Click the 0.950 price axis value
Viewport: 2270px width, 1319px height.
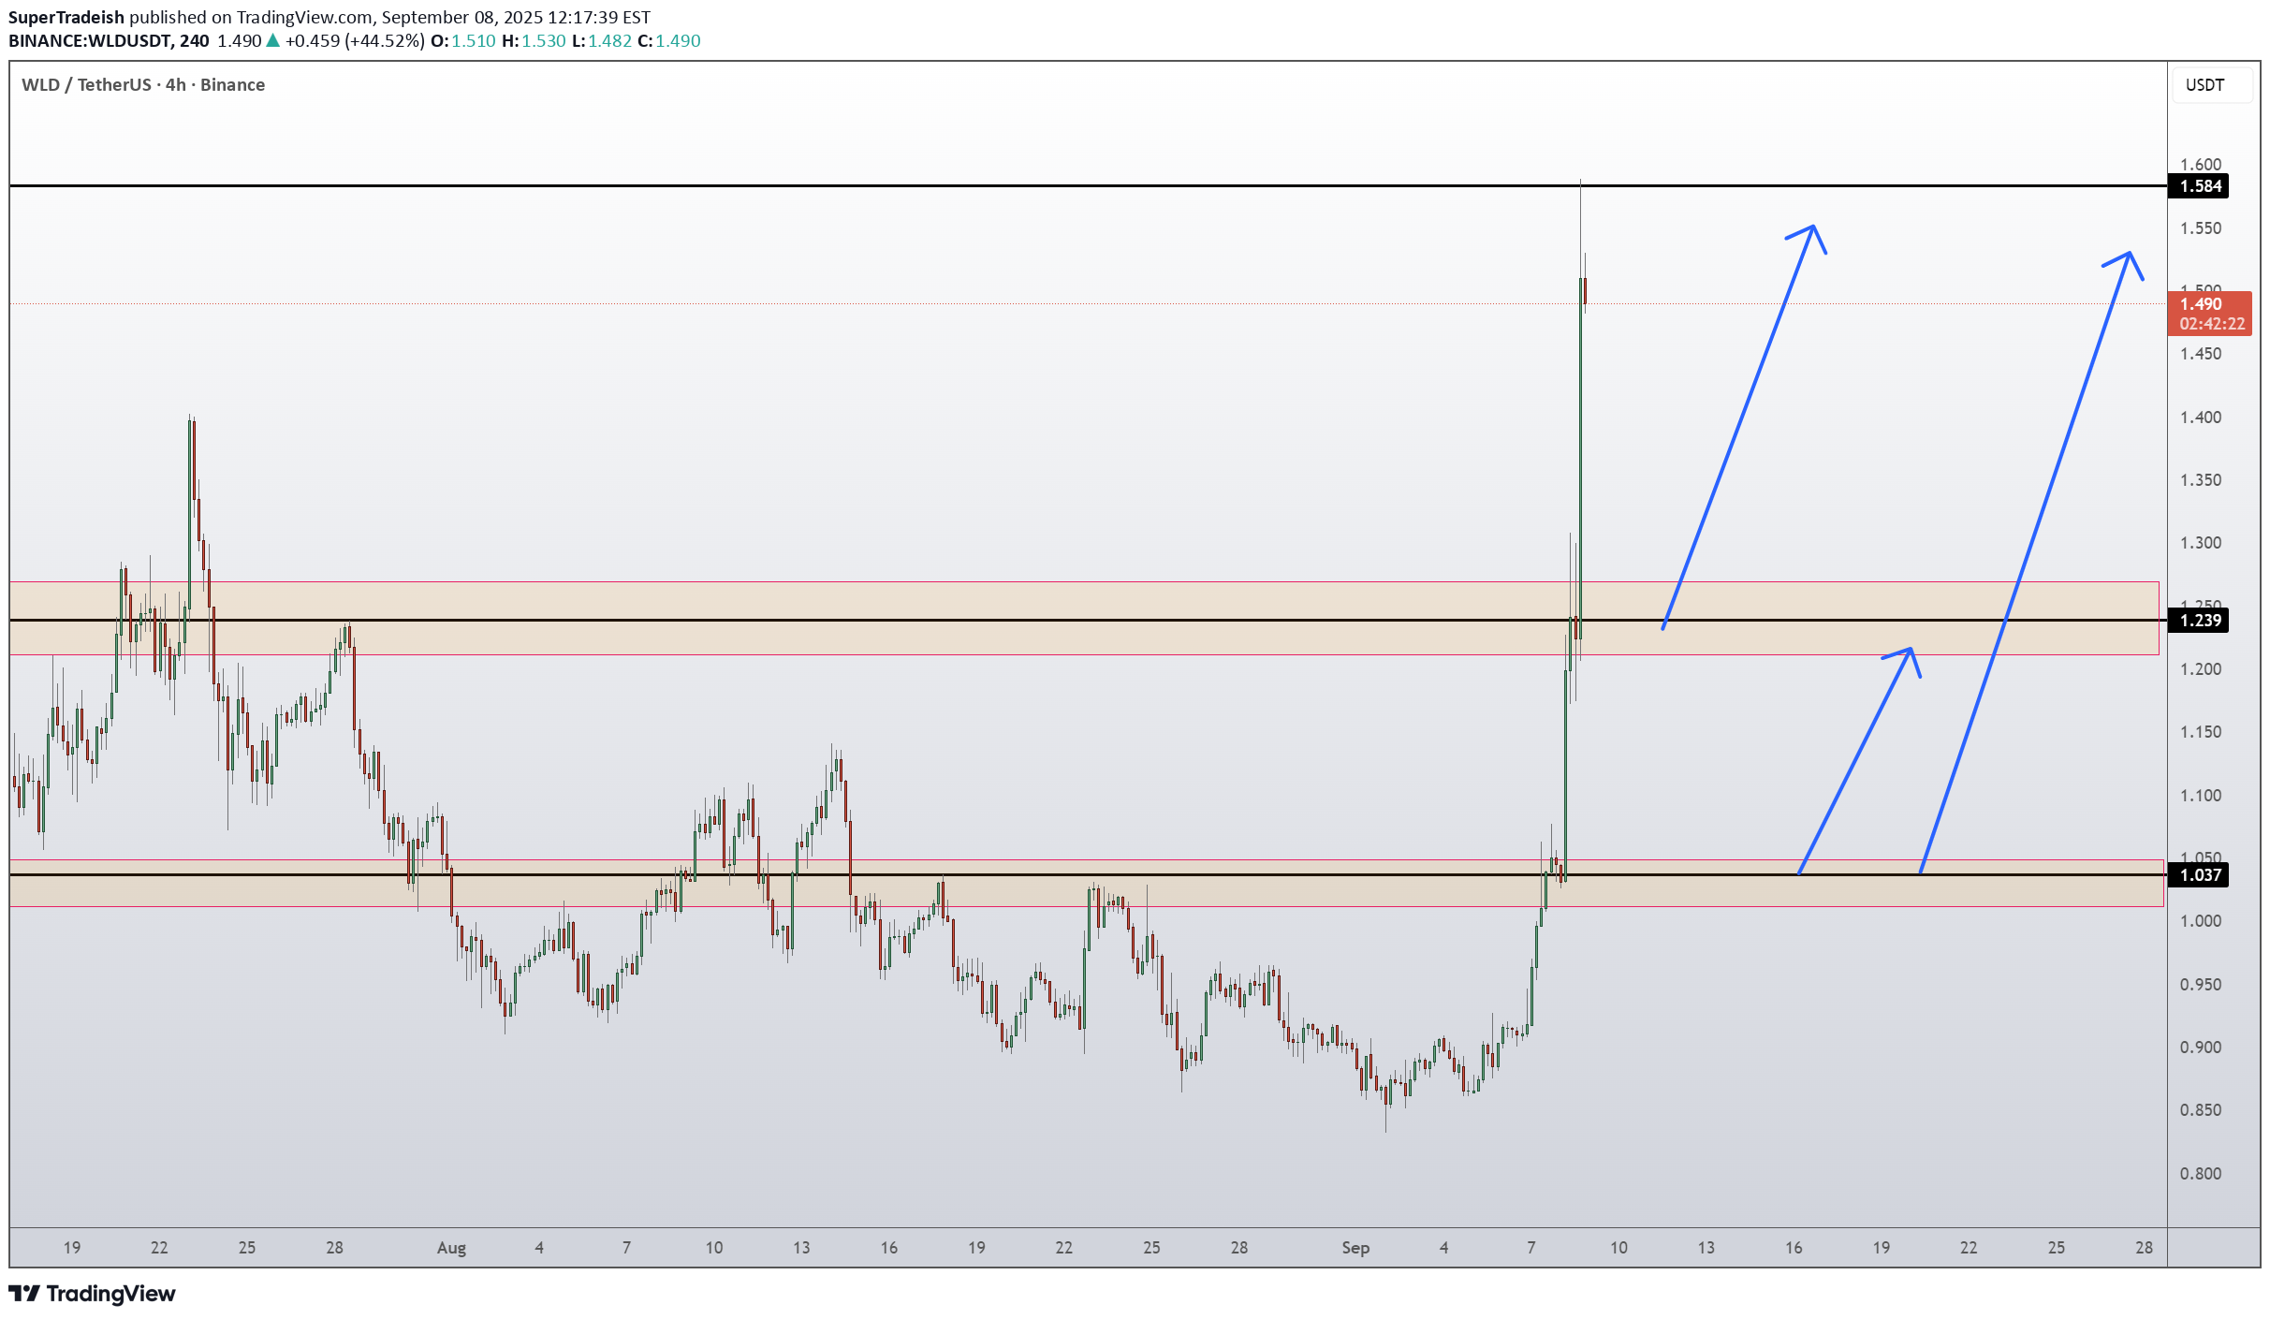(x=2201, y=985)
